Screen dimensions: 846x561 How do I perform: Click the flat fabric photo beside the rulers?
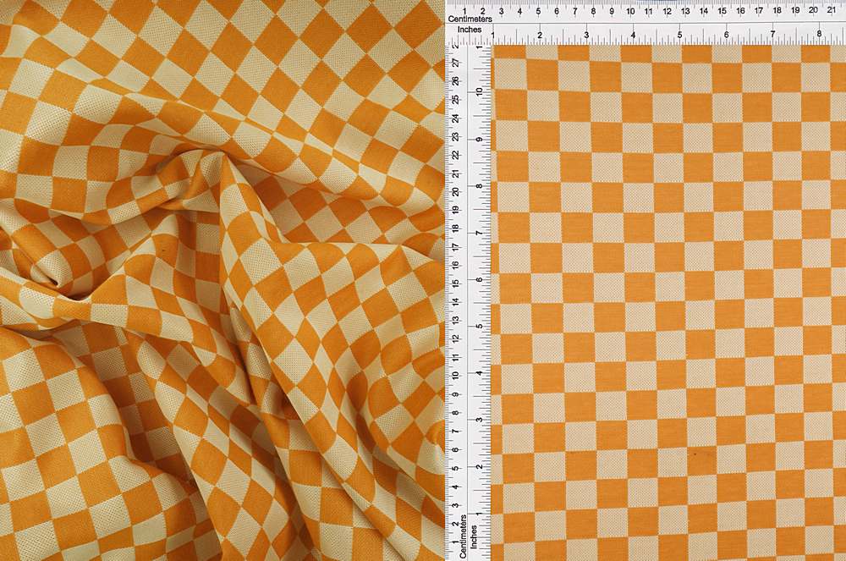(668, 303)
